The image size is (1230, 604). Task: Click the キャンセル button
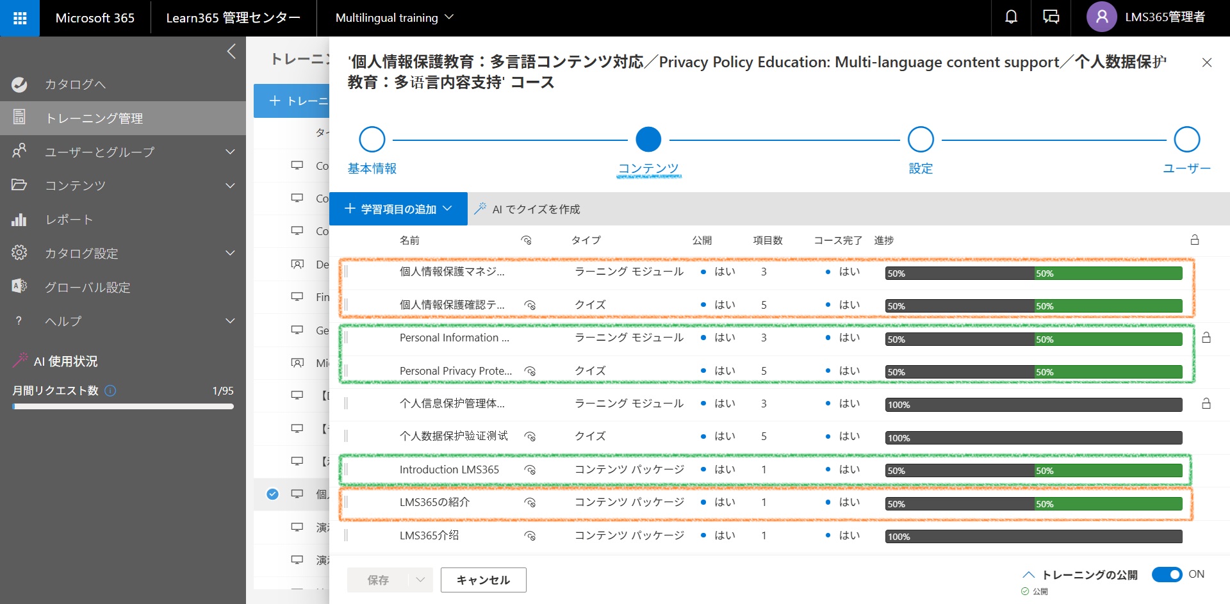[x=484, y=580]
